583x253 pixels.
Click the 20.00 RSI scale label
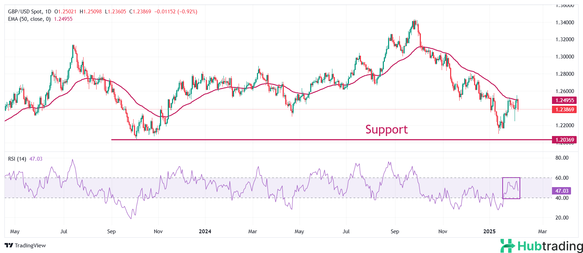point(562,218)
